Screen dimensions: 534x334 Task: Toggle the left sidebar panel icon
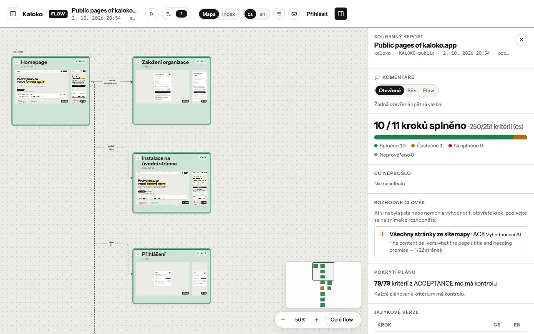coord(13,14)
